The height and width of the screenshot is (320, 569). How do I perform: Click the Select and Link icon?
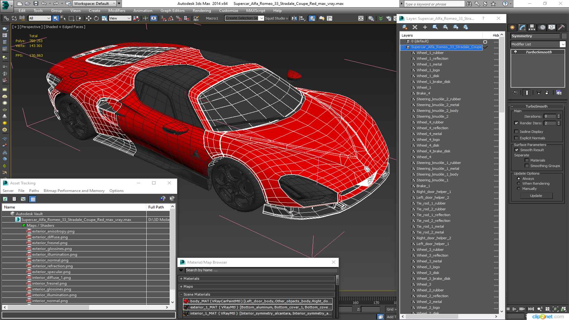pos(6,18)
